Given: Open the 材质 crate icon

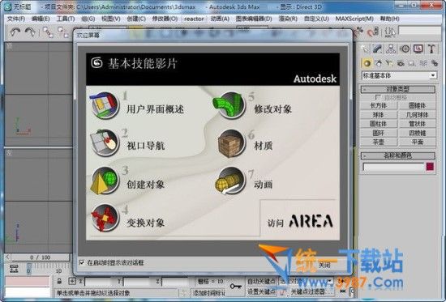Looking at the screenshot, I should [x=231, y=143].
